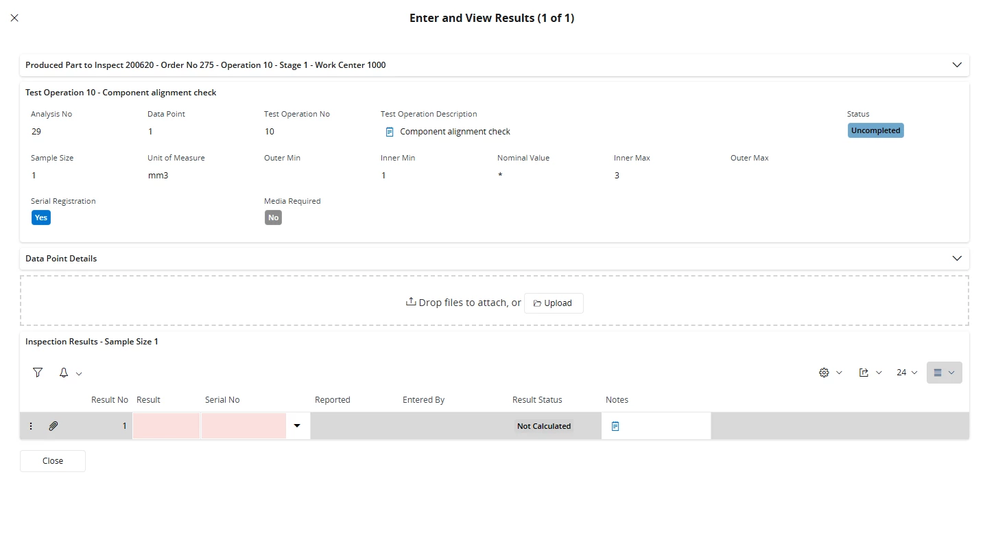Open the list view layout dropdown
This screenshot has width=985, height=540.
[x=944, y=373]
